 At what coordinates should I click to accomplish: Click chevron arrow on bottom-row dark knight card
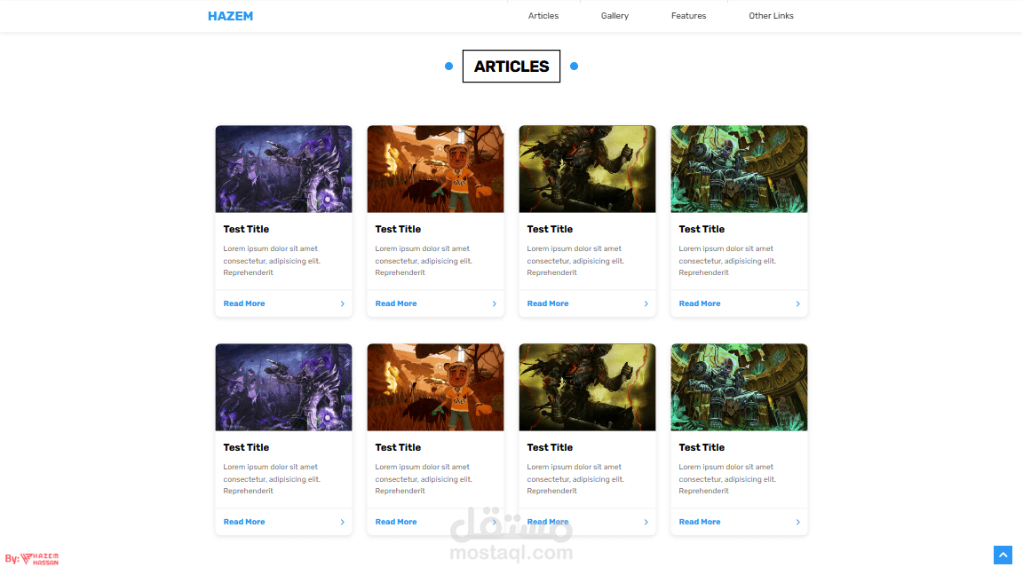646,522
